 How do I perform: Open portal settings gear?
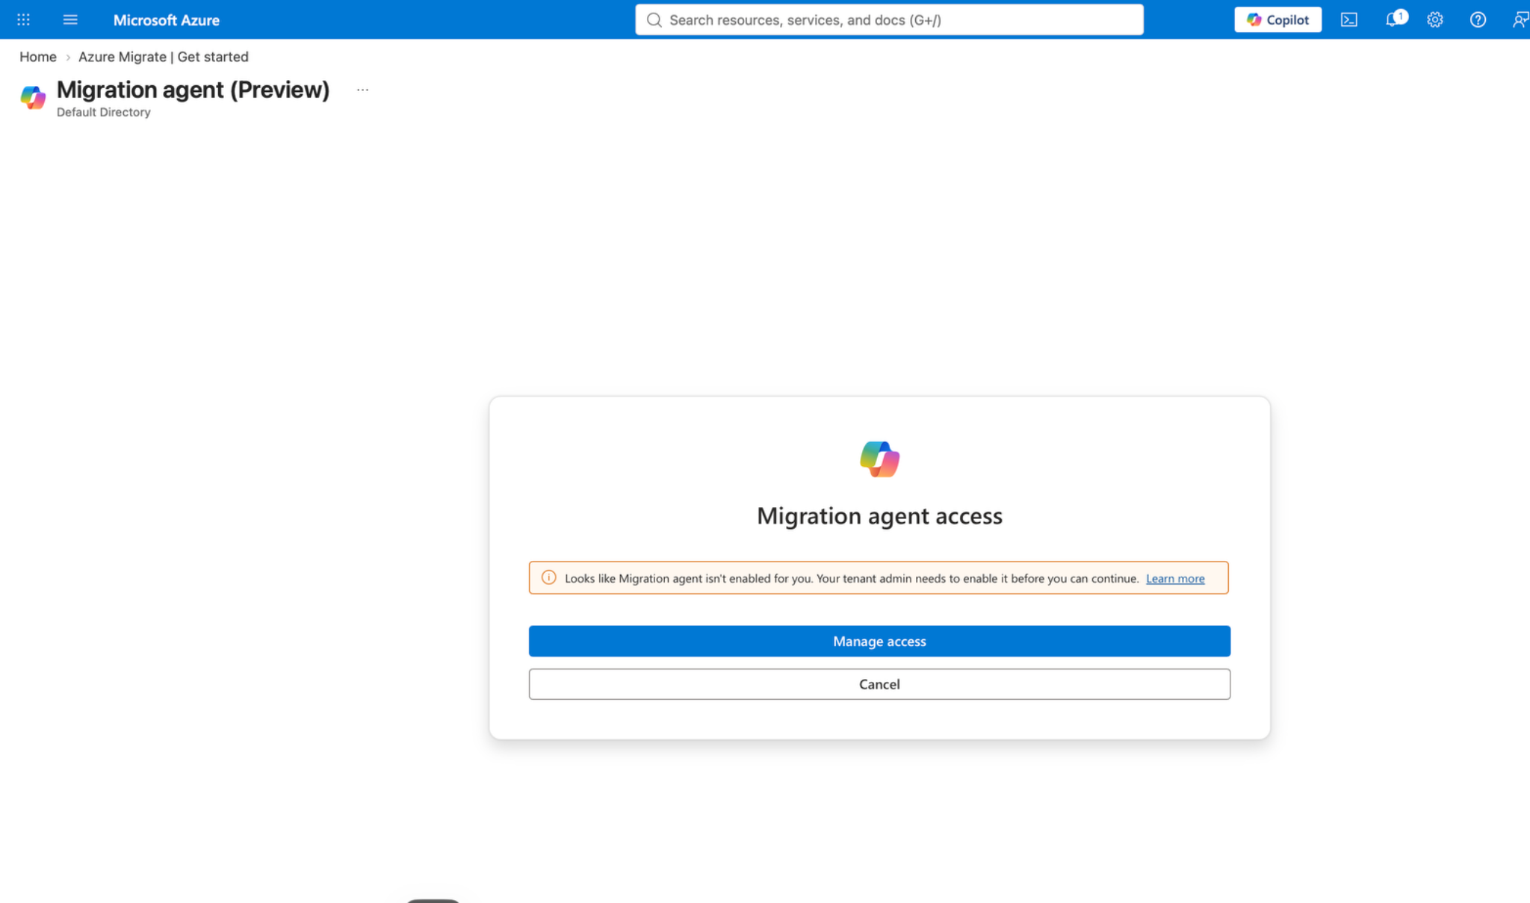click(1435, 20)
